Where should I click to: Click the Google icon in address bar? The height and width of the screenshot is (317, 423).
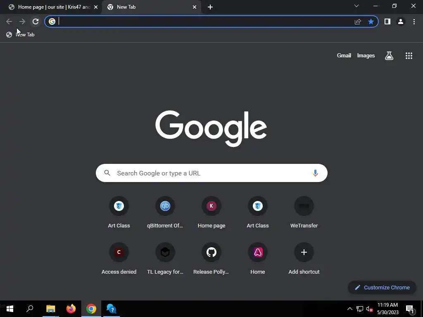pyautogui.click(x=52, y=21)
